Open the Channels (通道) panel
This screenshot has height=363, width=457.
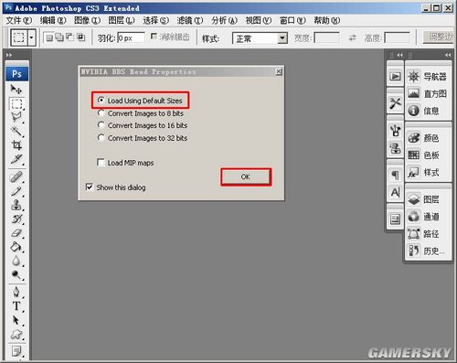(x=423, y=217)
